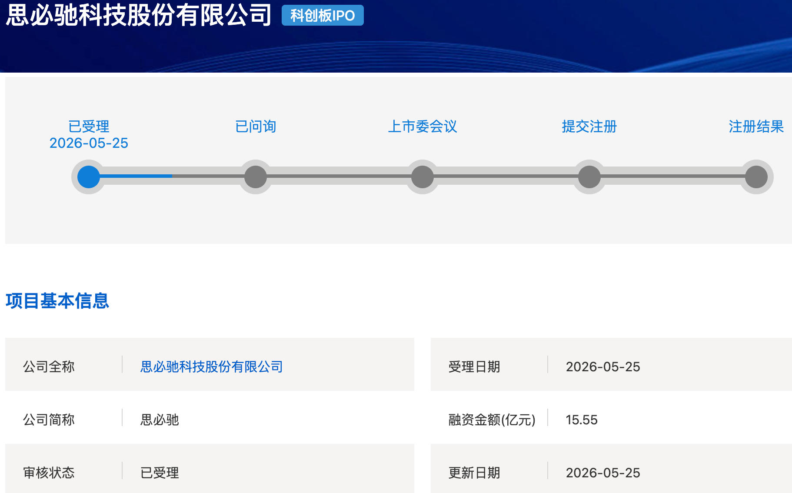The image size is (792, 493).
Task: Open the 思必驰科技股份有限公司 company name link
Action: point(211,366)
